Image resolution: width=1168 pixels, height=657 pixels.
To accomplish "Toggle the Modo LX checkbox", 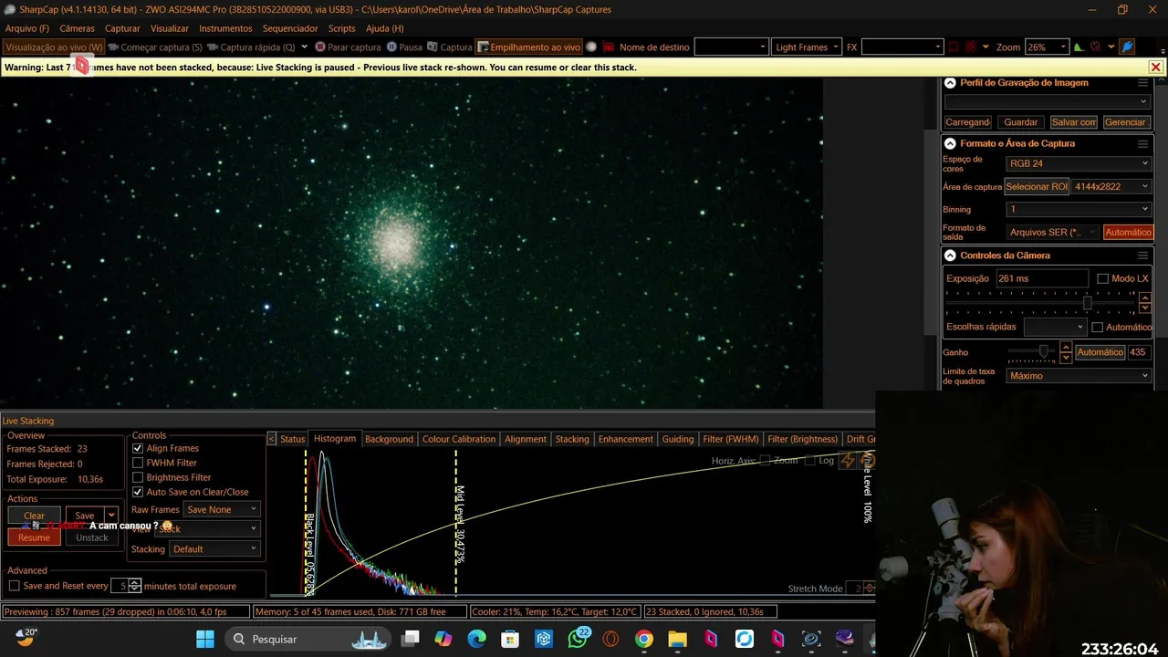I will (1103, 278).
